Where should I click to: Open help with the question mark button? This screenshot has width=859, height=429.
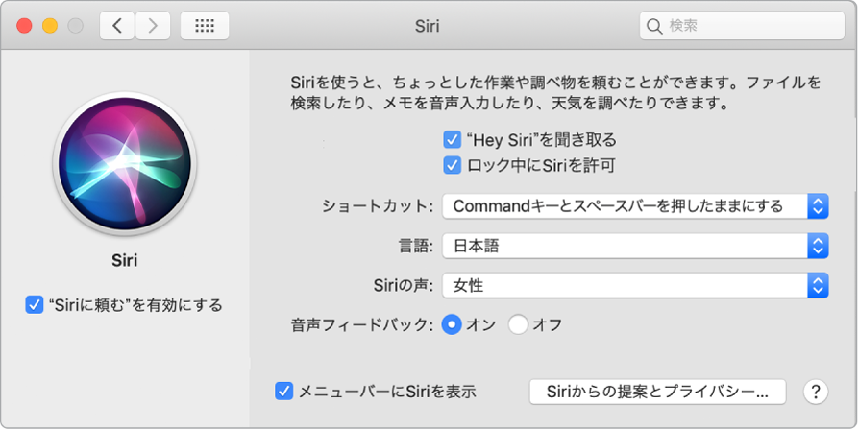click(816, 392)
